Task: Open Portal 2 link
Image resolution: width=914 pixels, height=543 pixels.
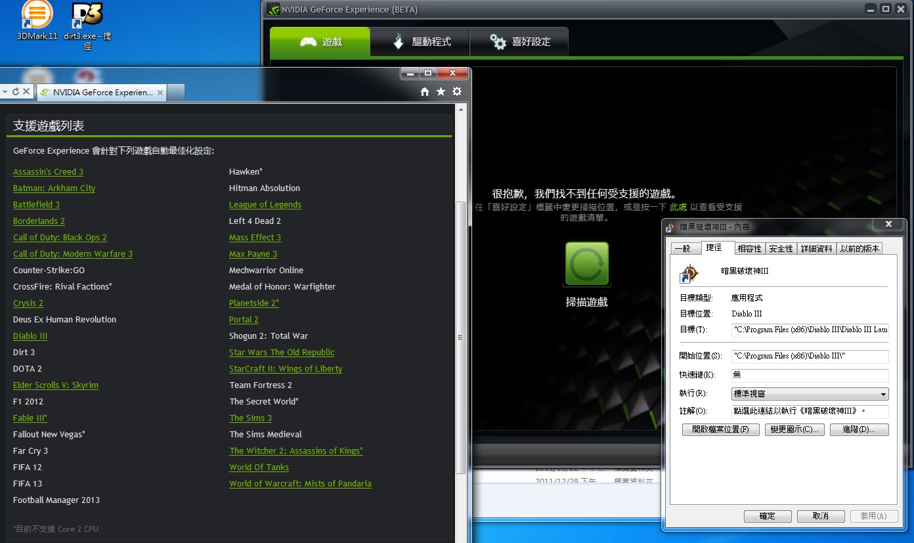Action: [244, 320]
